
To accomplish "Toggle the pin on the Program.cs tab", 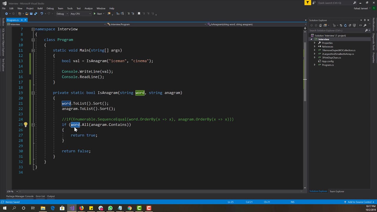I will (21, 20).
